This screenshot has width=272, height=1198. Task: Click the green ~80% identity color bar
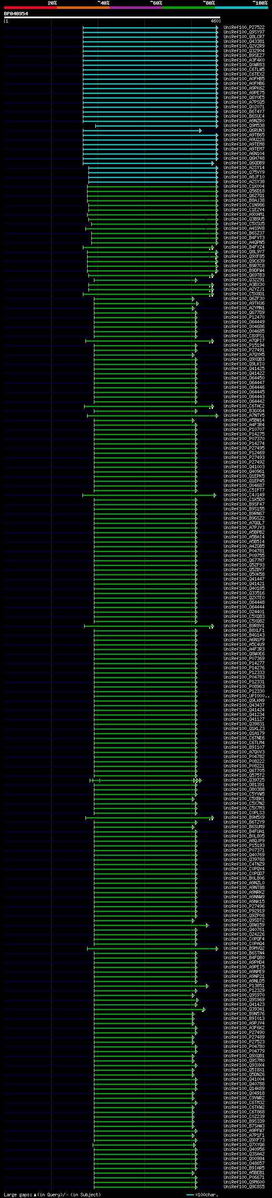point(189,8)
